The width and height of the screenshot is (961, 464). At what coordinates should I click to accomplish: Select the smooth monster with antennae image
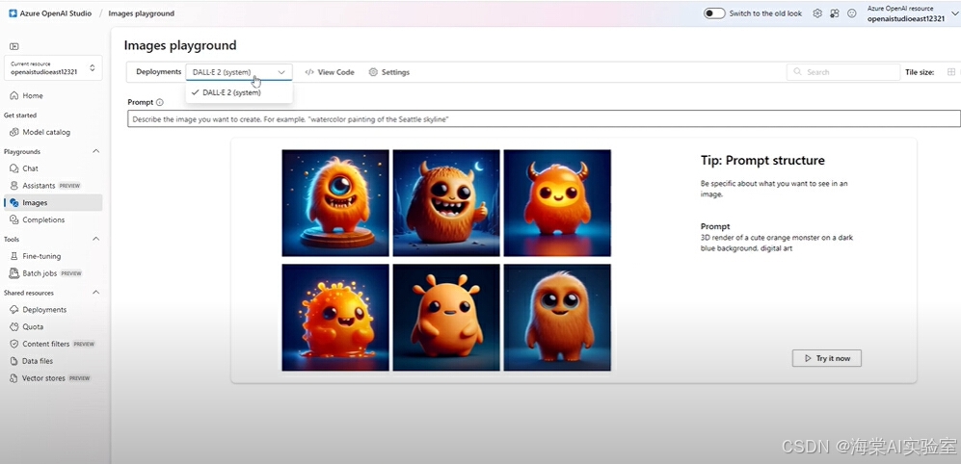point(446,317)
